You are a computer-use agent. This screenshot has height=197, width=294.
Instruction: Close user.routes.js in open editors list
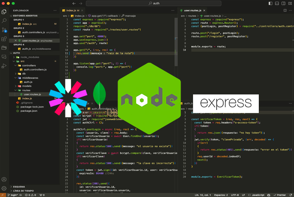[x=15, y=41]
